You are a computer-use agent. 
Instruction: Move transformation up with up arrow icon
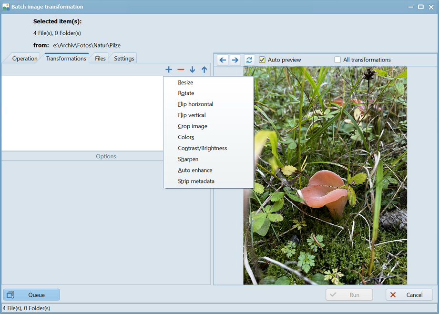204,70
